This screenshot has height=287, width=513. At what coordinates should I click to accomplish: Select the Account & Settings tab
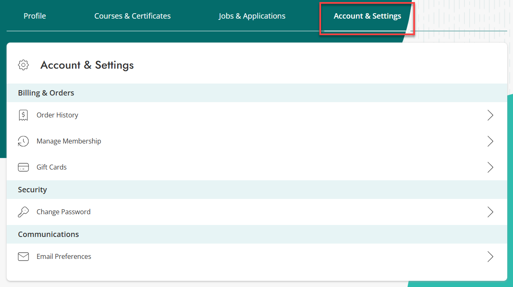367,16
